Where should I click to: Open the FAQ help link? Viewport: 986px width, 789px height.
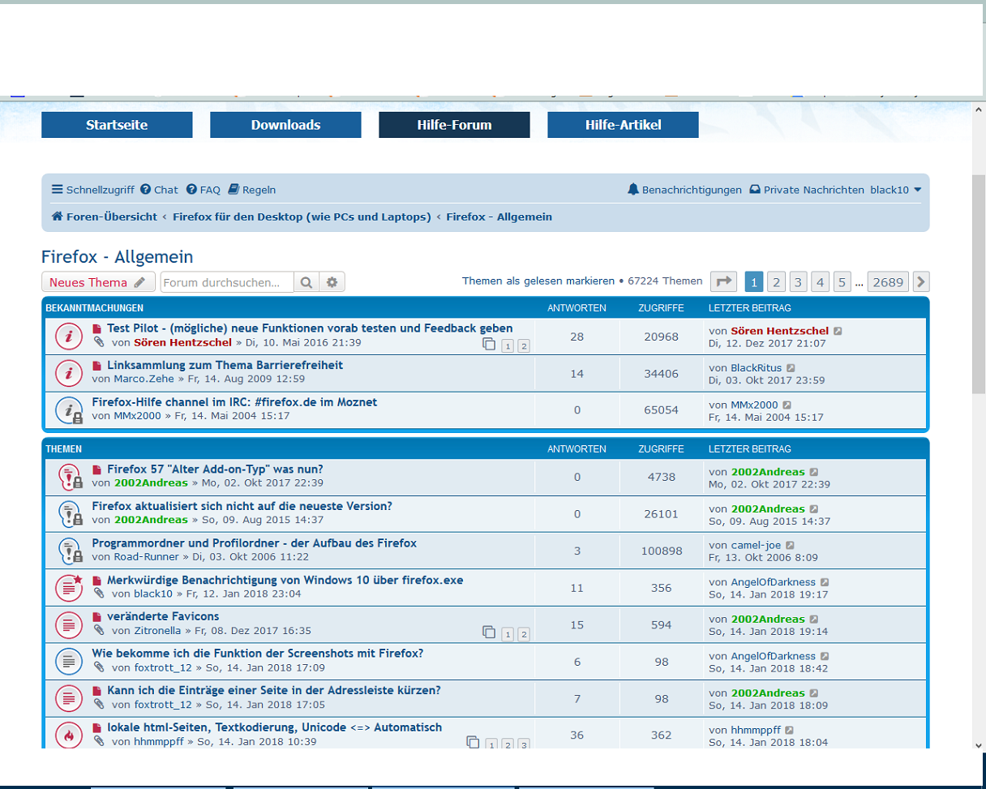point(203,190)
